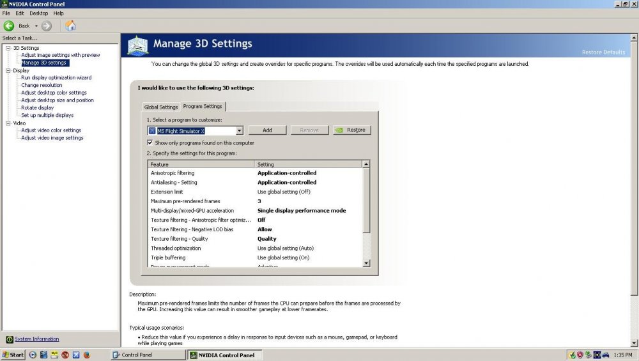Select Manage 3D settings tree item
Viewport: 639px width, 361px height.
[45, 63]
